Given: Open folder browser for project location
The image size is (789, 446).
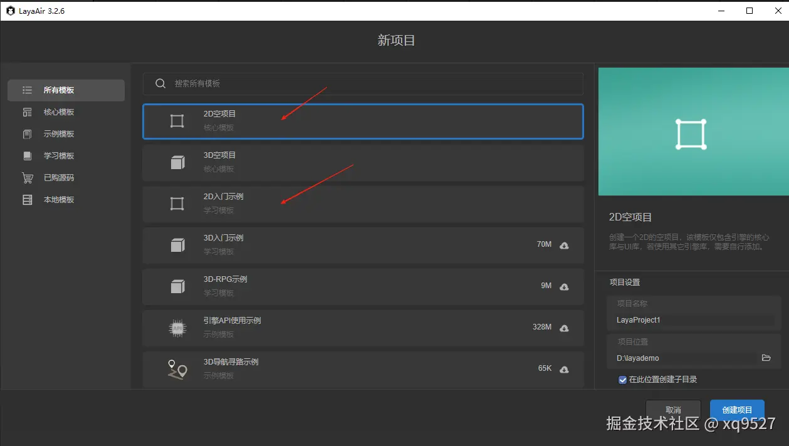Looking at the screenshot, I should click(x=766, y=358).
